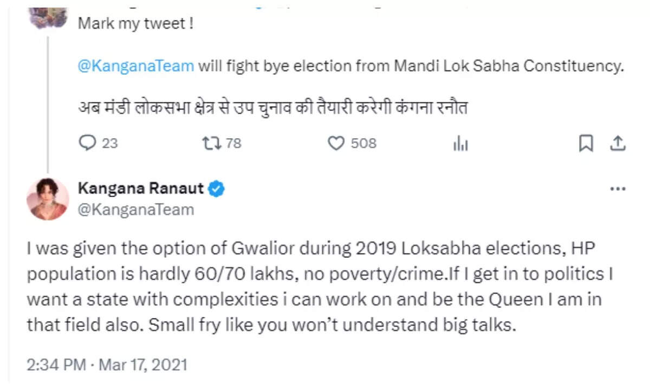Click the Hindi text line of the tweet
Image resolution: width=650 pixels, height=390 pixels.
click(273, 107)
